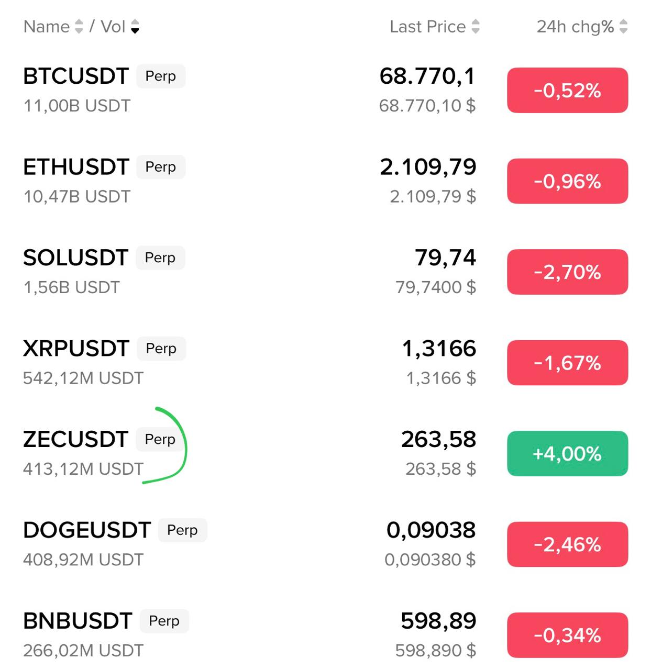The height and width of the screenshot is (670, 651).
Task: Toggle SOLUSDT -2,70% change badge
Action: tap(567, 272)
